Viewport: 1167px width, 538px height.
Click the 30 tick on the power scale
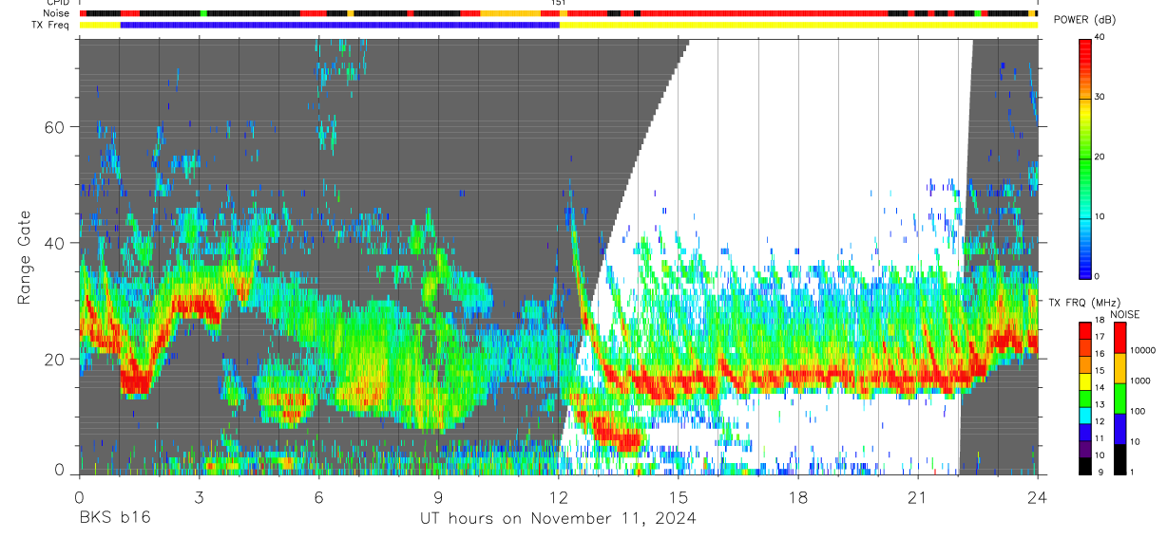(1100, 98)
